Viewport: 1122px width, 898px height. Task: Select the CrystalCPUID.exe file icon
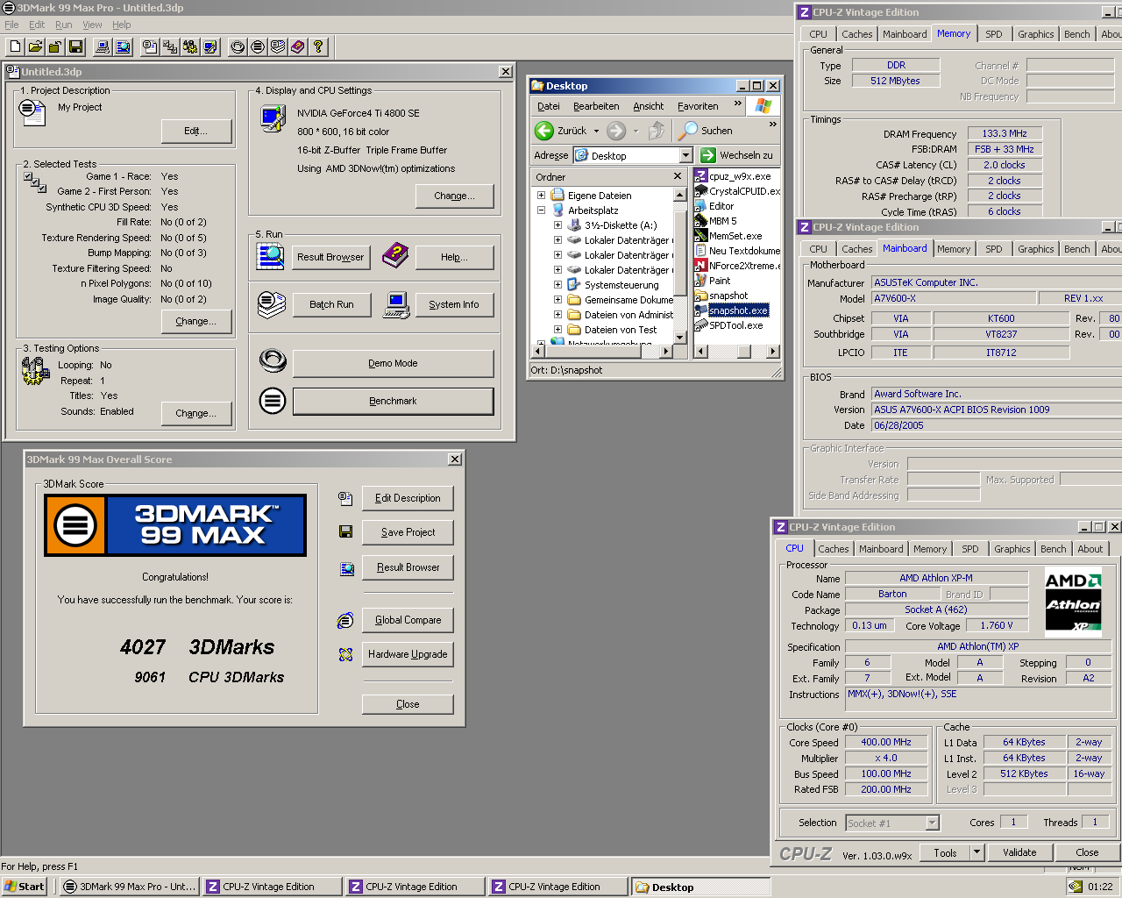click(701, 191)
